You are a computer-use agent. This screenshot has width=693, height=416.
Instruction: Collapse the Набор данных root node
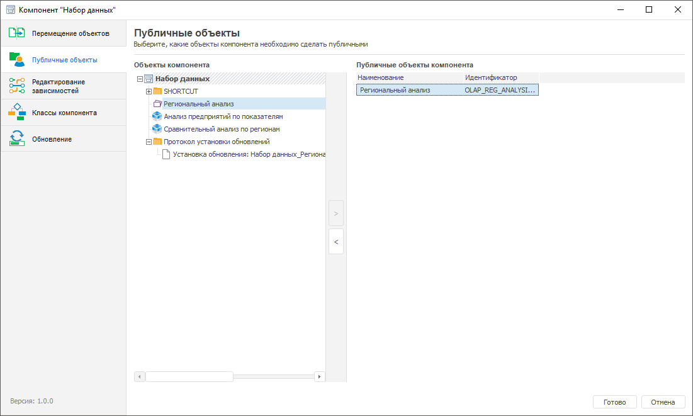point(140,79)
